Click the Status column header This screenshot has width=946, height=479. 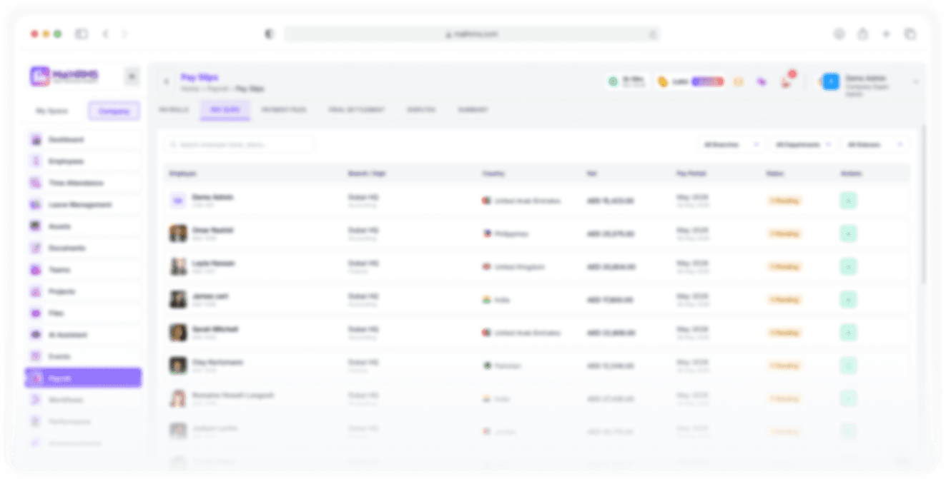pos(775,173)
